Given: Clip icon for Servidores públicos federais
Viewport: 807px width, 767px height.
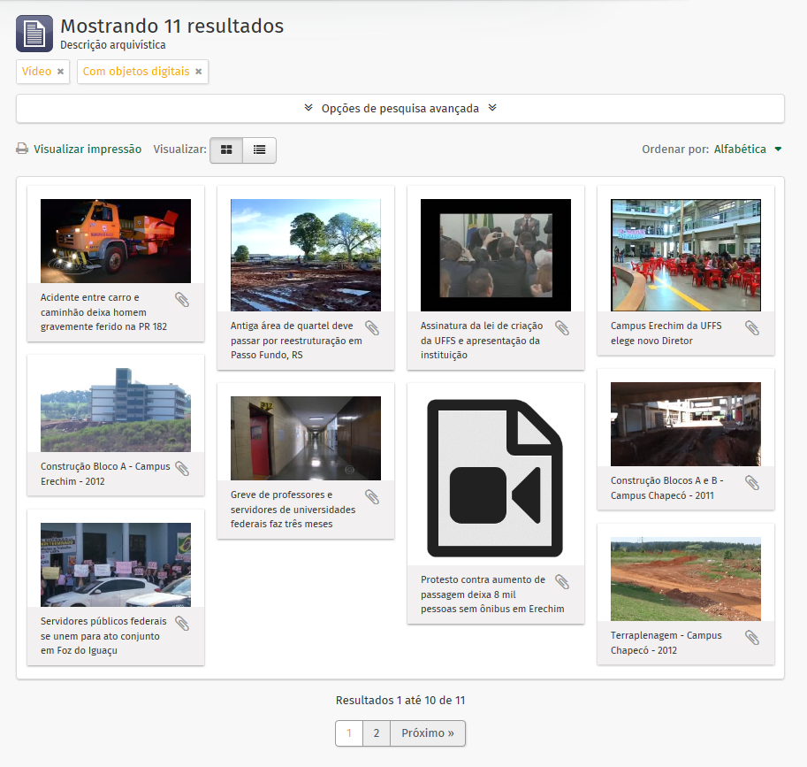Looking at the screenshot, I should [x=182, y=624].
